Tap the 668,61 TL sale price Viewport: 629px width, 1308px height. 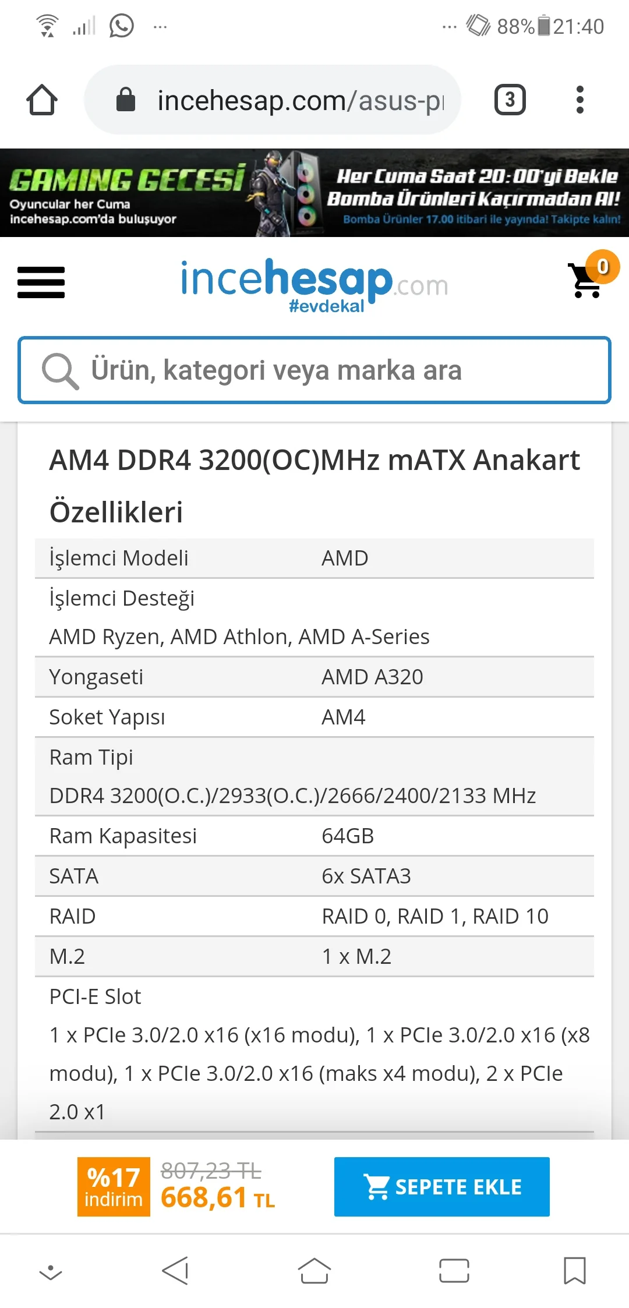217,1199
